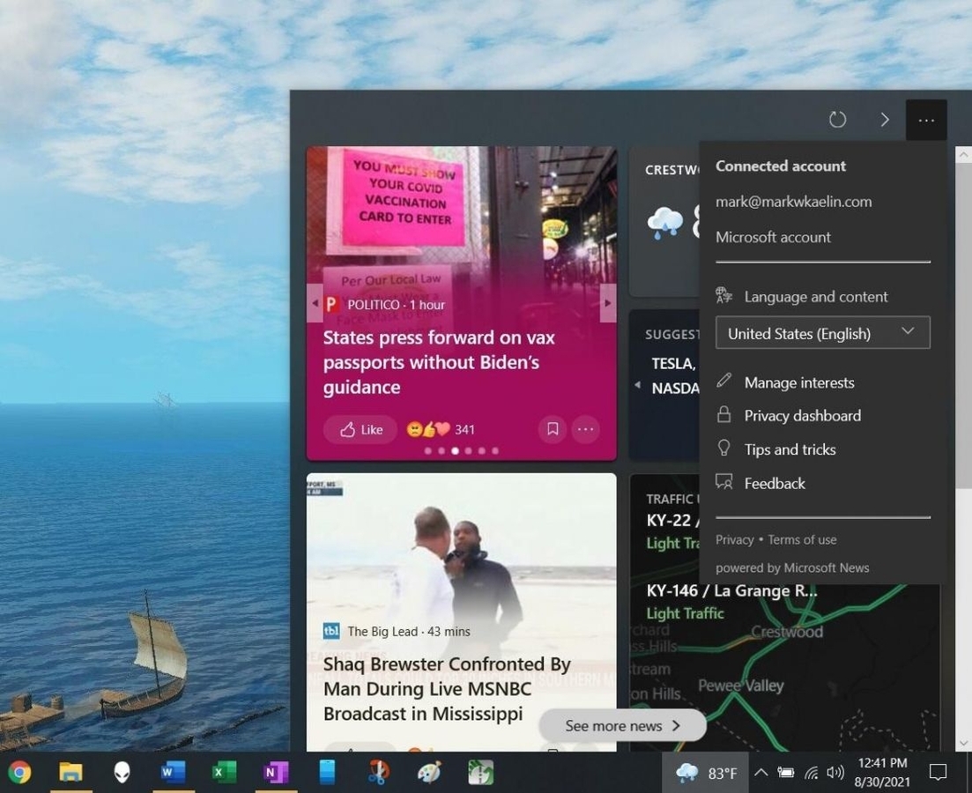This screenshot has height=793, width=972.
Task: Like the vax passports article
Action: (x=360, y=429)
